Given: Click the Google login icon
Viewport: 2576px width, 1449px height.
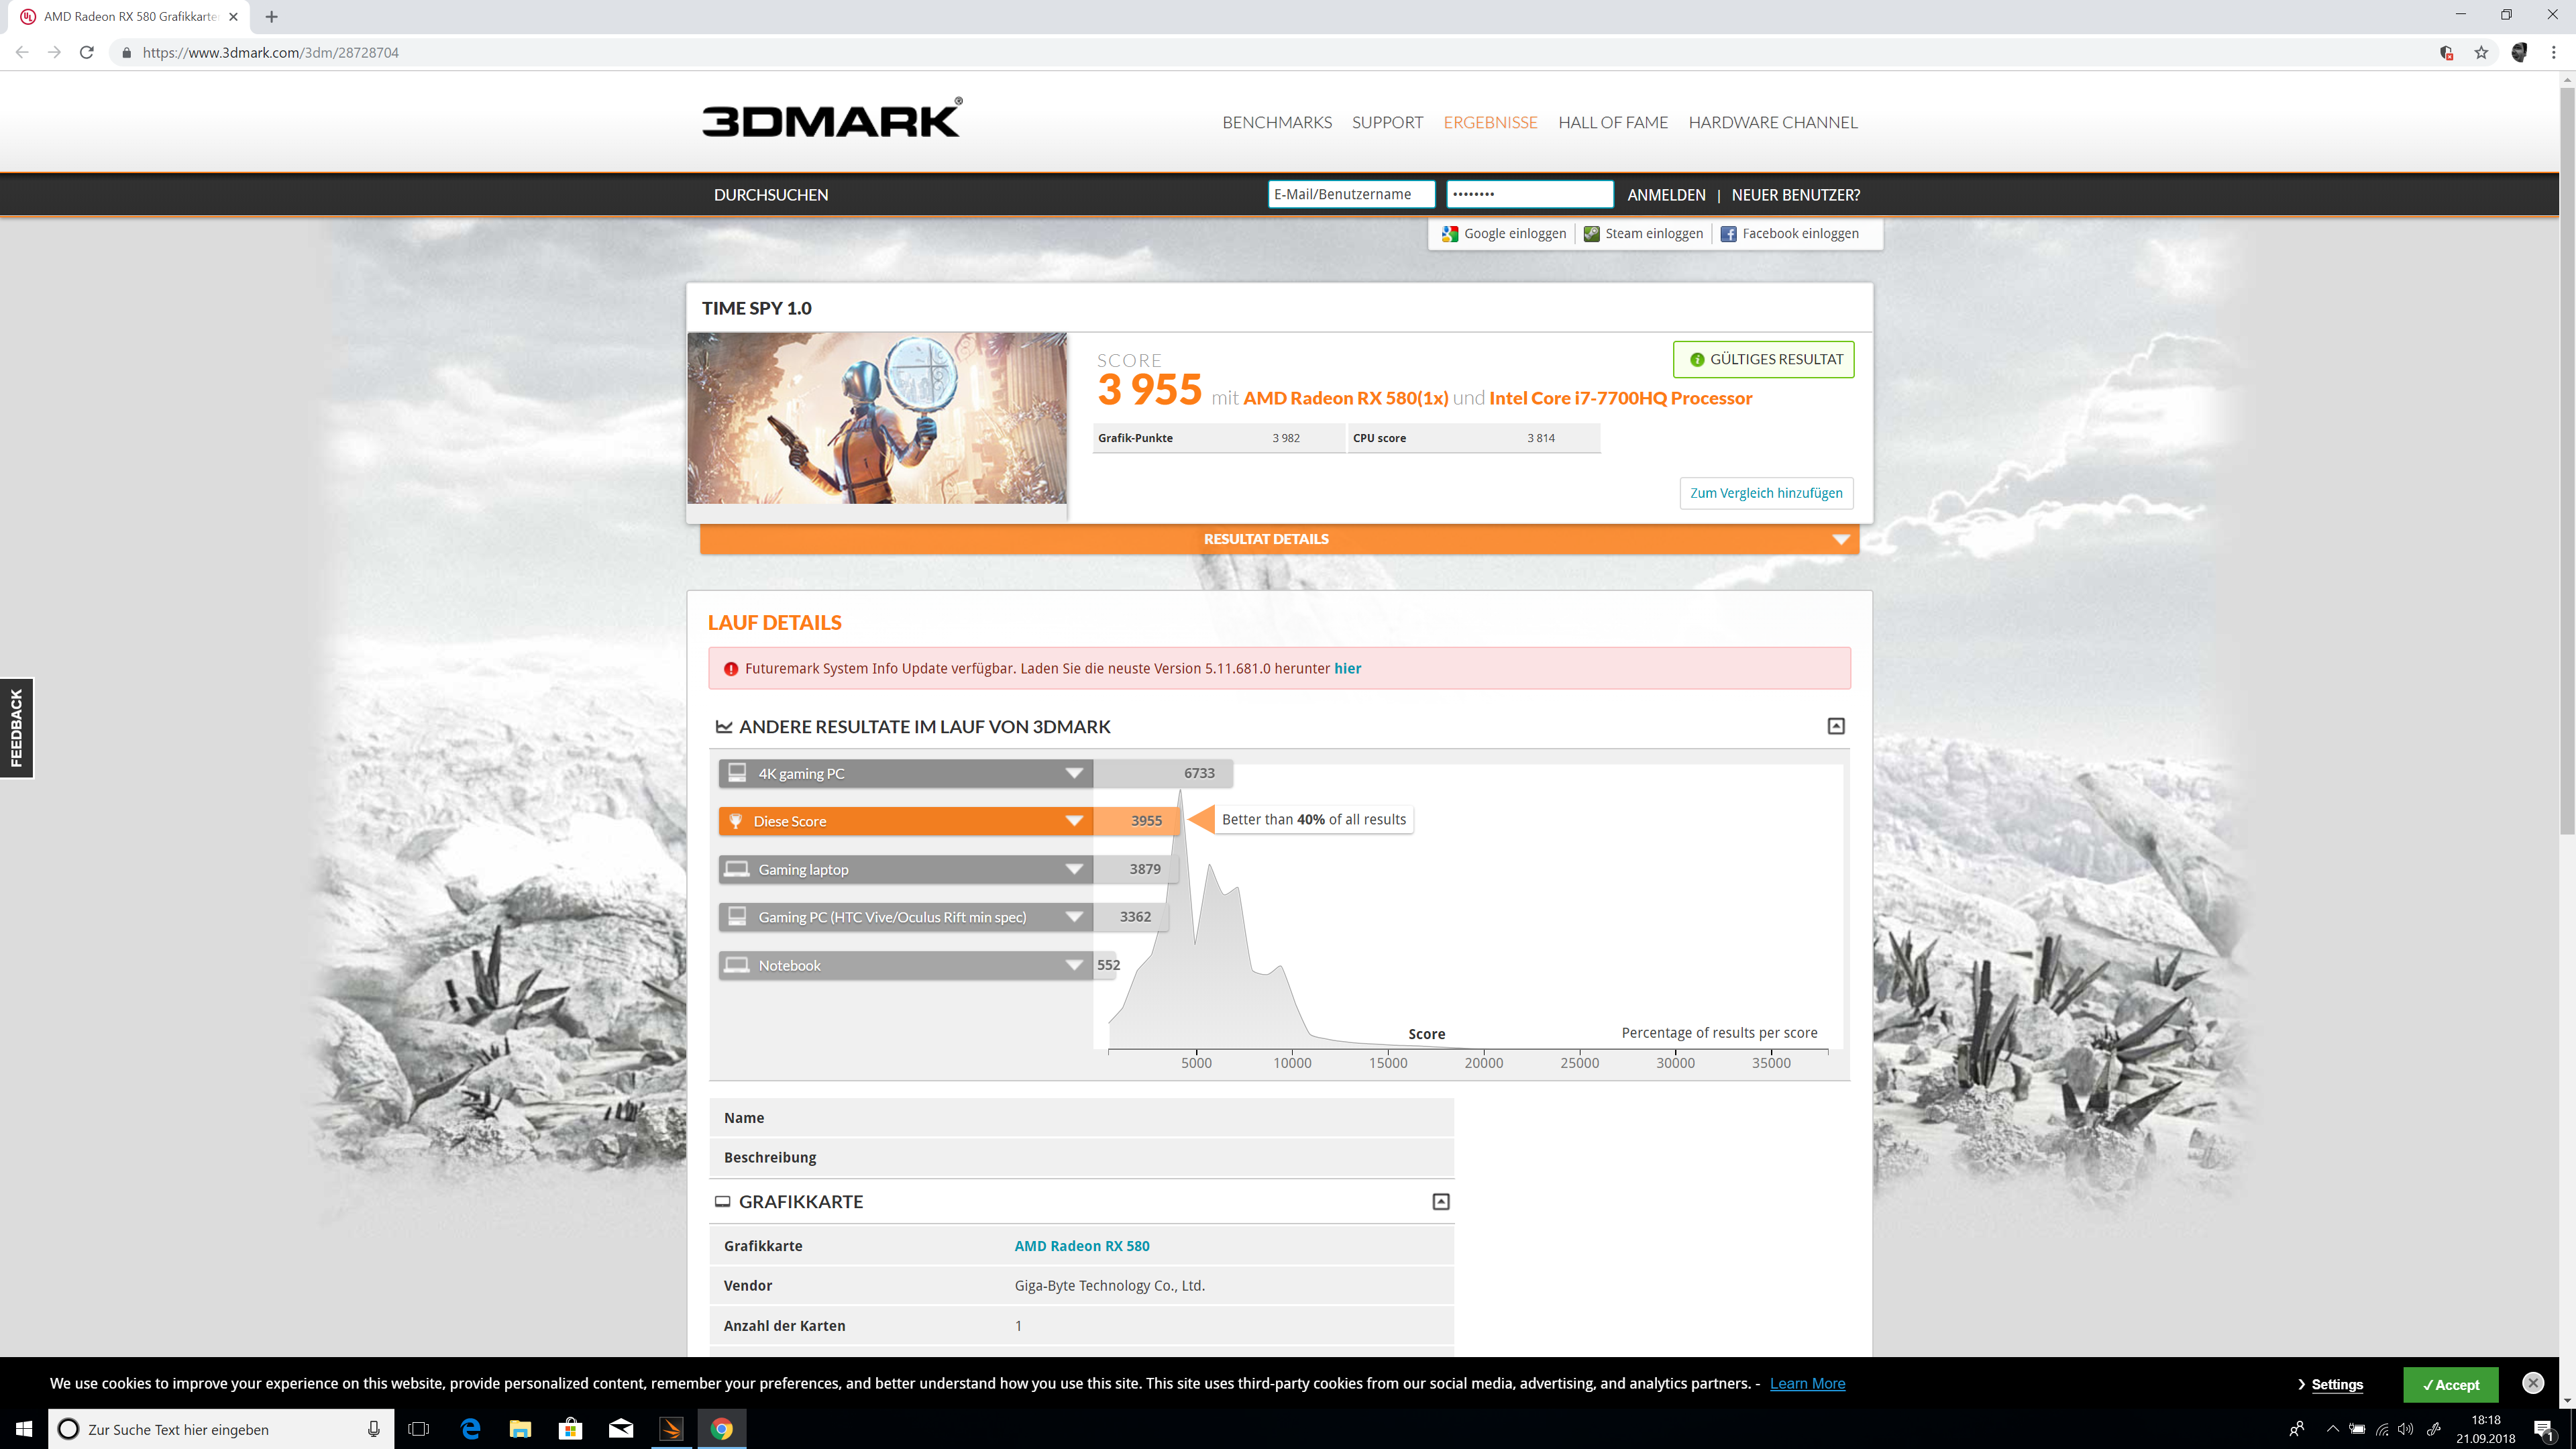Looking at the screenshot, I should 1450,234.
